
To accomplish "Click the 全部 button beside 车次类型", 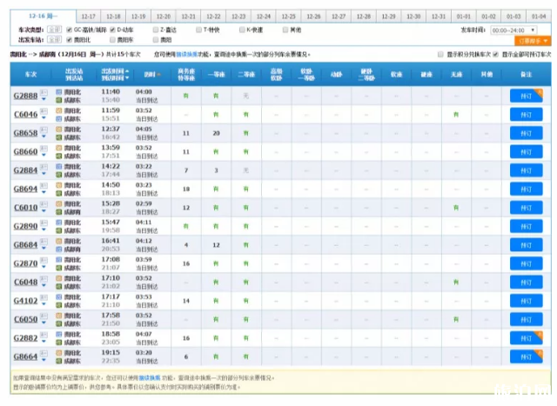I will pyautogui.click(x=54, y=30).
